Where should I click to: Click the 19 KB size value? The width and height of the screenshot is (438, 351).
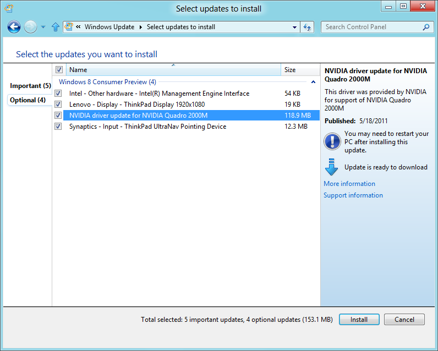[292, 104]
